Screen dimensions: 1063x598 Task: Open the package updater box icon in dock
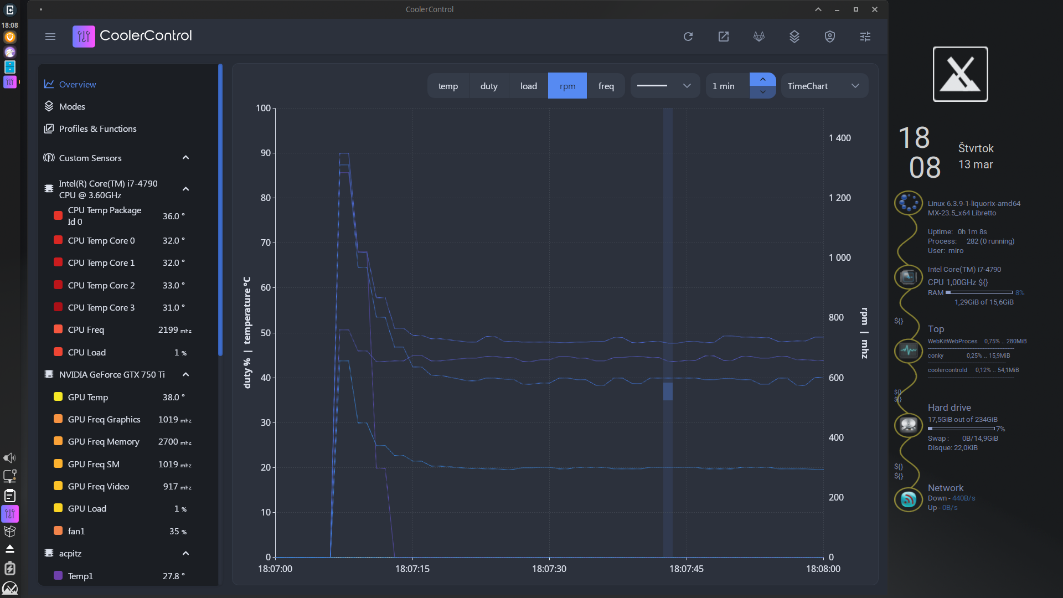9,532
